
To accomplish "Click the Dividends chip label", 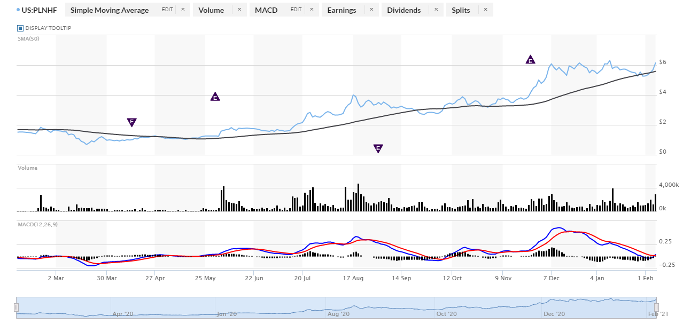I will pyautogui.click(x=403, y=10).
